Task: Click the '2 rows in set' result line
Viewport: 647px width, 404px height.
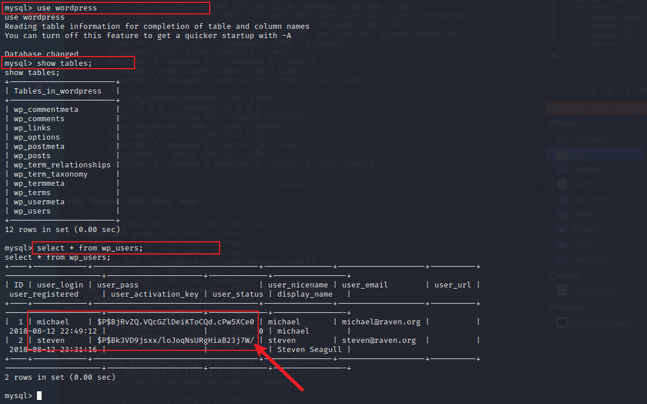Action: click(60, 377)
